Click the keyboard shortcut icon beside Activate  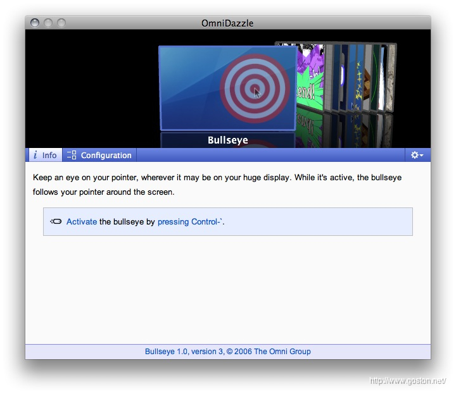click(x=56, y=221)
